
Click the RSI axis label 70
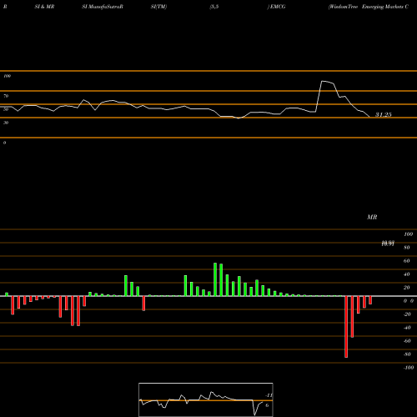coord(6,96)
